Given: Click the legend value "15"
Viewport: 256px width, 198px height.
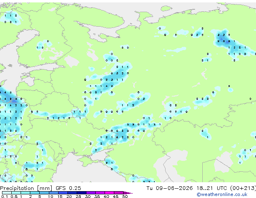Looking at the screenshot, I should point(60,196).
